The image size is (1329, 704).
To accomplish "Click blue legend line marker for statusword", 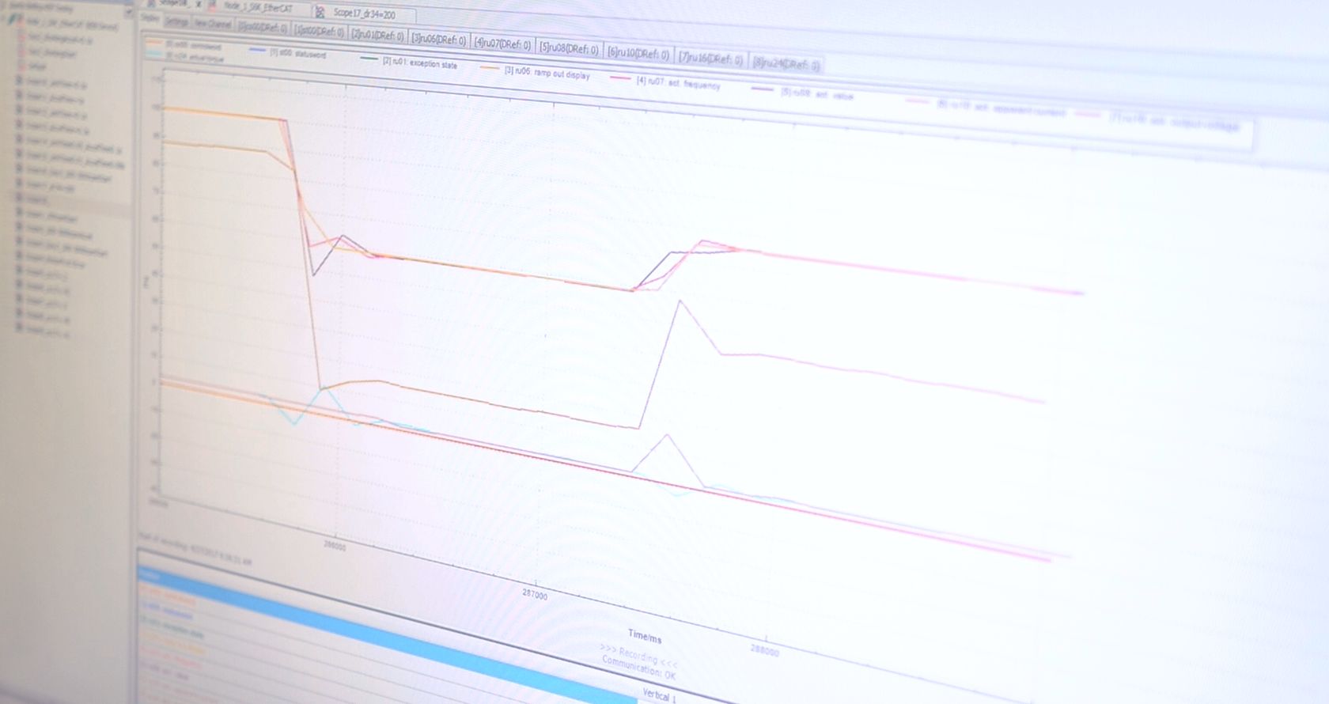I will [x=258, y=49].
